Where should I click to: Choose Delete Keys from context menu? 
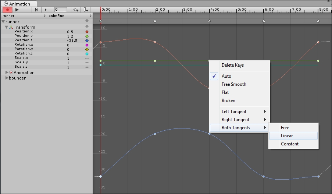[239, 65]
